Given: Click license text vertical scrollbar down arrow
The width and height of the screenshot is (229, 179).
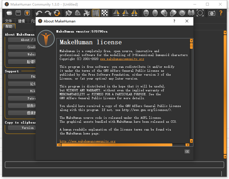Looking at the screenshot, I should coord(191,141).
